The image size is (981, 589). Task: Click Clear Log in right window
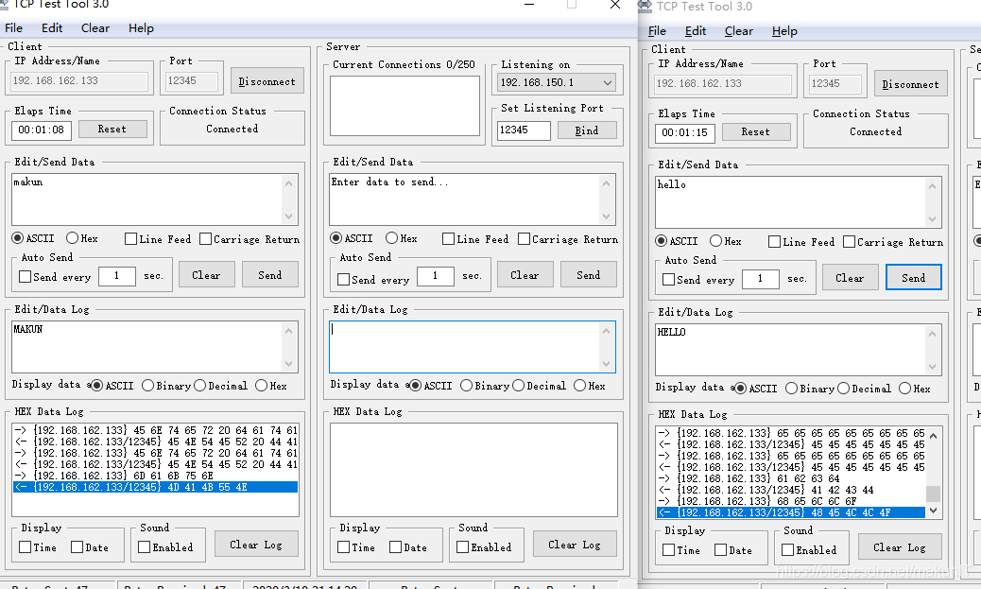900,547
